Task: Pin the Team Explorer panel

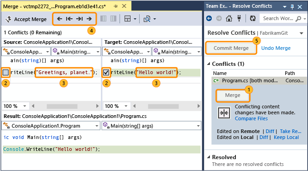Action: click(x=292, y=7)
